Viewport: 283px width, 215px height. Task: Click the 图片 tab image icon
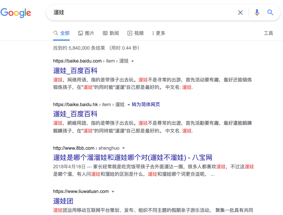tap(80, 33)
